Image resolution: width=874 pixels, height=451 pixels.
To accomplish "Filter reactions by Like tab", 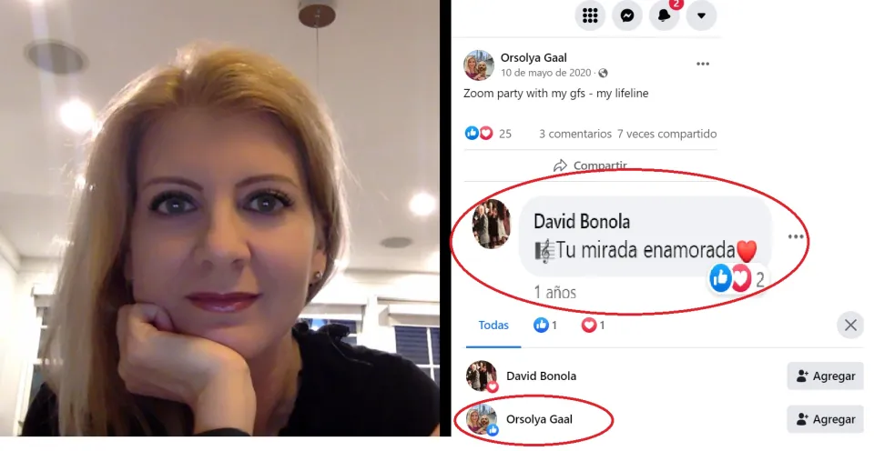I will pos(545,326).
